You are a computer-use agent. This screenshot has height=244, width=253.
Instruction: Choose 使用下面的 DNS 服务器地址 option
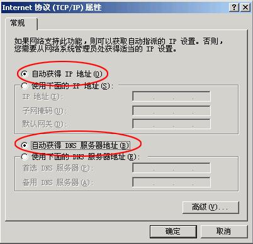coord(25,157)
